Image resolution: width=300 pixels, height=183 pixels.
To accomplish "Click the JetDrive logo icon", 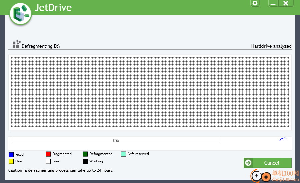I will click(20, 14).
